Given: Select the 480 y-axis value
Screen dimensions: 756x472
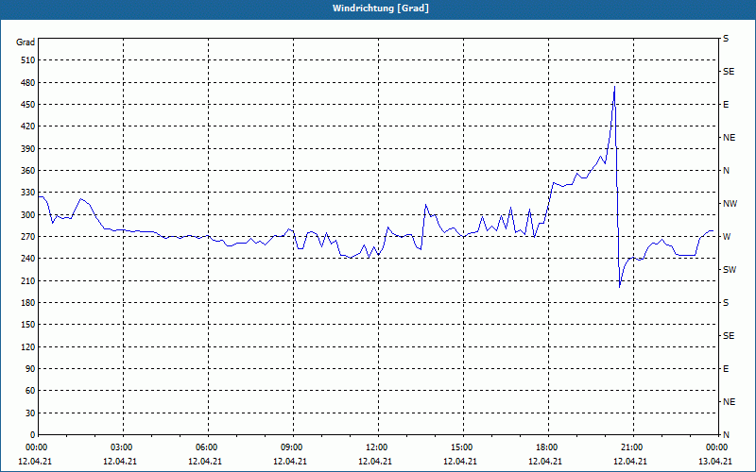Looking at the screenshot, I should tap(28, 82).
